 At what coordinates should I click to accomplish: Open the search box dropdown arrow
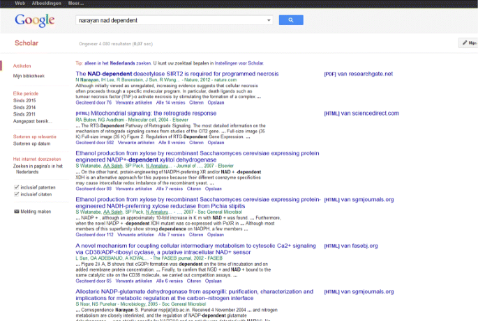click(269, 20)
